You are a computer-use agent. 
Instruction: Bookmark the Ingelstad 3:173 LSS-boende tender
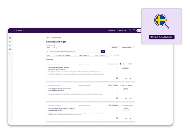pos(121,118)
